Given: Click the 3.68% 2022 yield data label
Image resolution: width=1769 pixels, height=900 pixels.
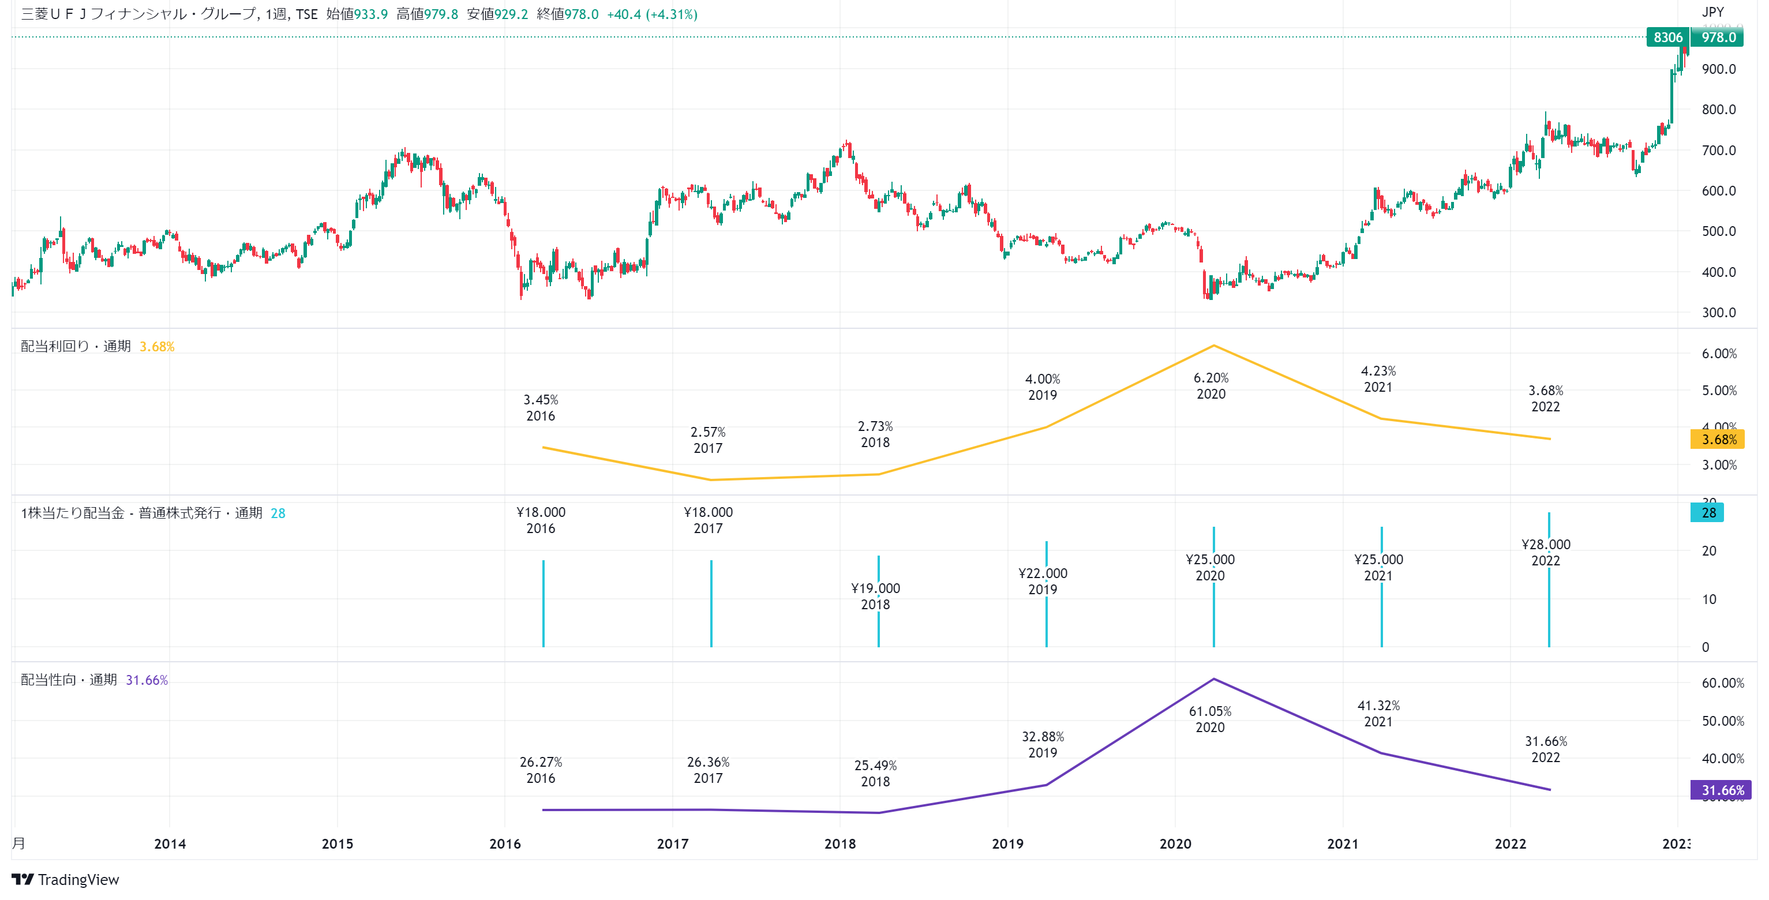Looking at the screenshot, I should tap(1546, 399).
